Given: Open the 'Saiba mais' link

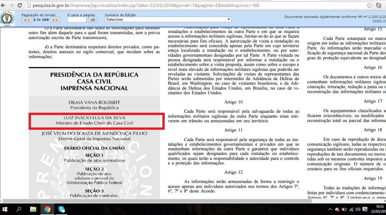Looking at the screenshot, I should coord(379,21).
